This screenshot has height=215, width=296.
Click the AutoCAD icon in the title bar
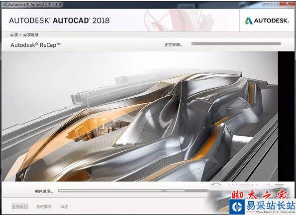pyautogui.click(x=4, y=4)
